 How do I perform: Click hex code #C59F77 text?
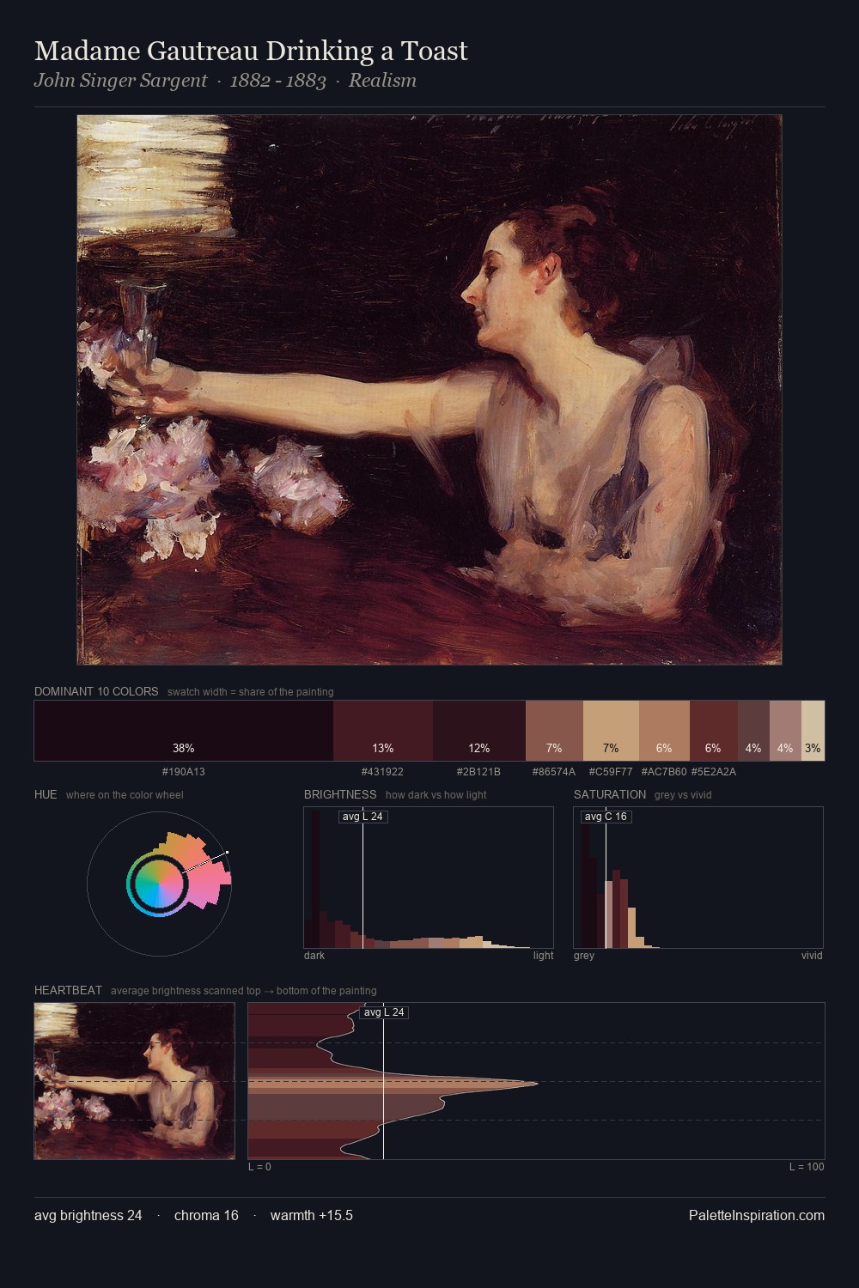[x=611, y=772]
